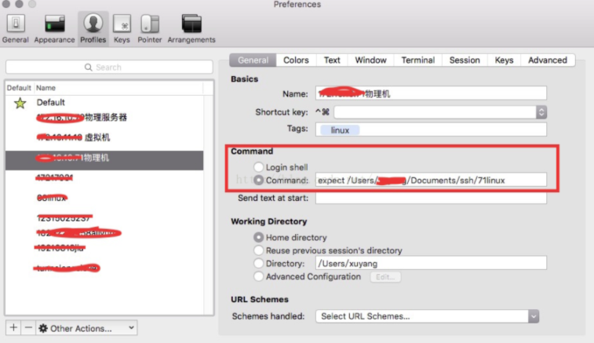Viewport: 594px width, 343px height.
Task: Select the Directory radio option
Action: click(258, 263)
